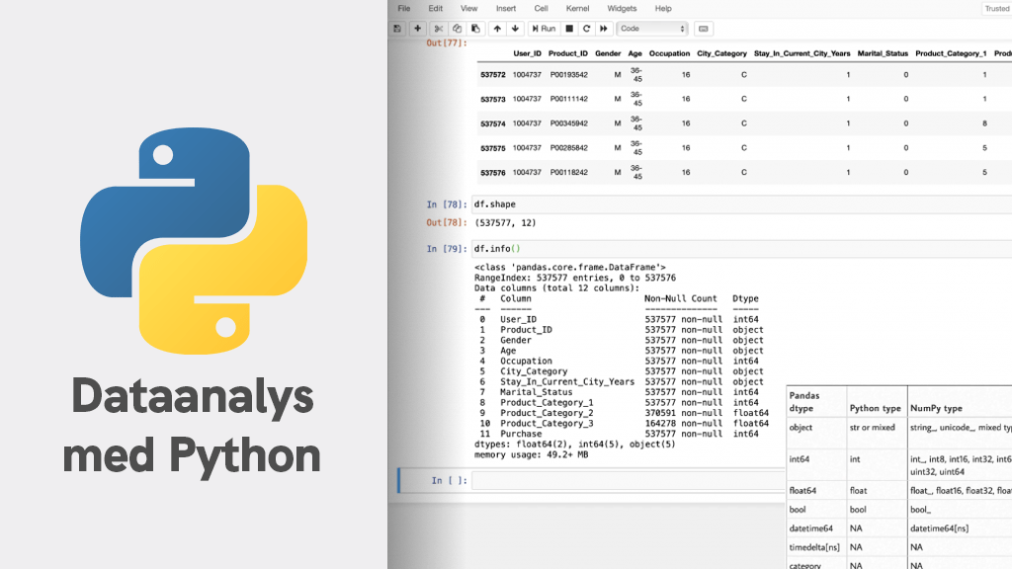Open the cell type Code dropdown

click(x=651, y=29)
